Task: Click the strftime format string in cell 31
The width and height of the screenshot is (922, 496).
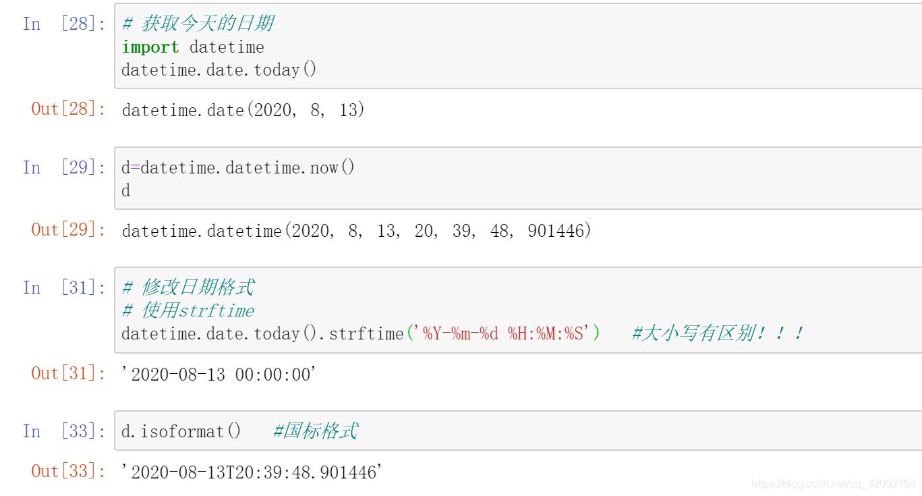Action: coord(502,333)
